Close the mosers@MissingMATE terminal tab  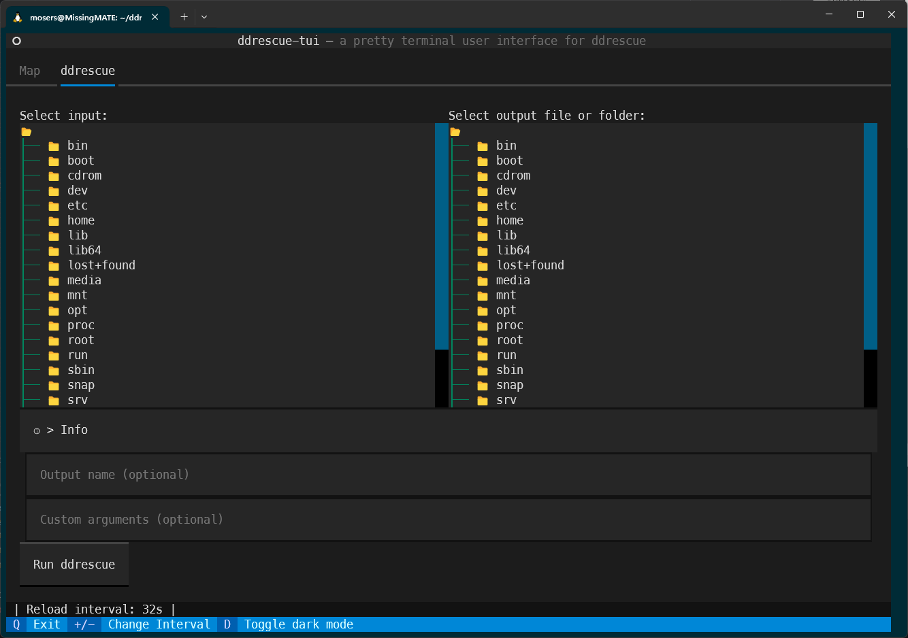point(155,17)
